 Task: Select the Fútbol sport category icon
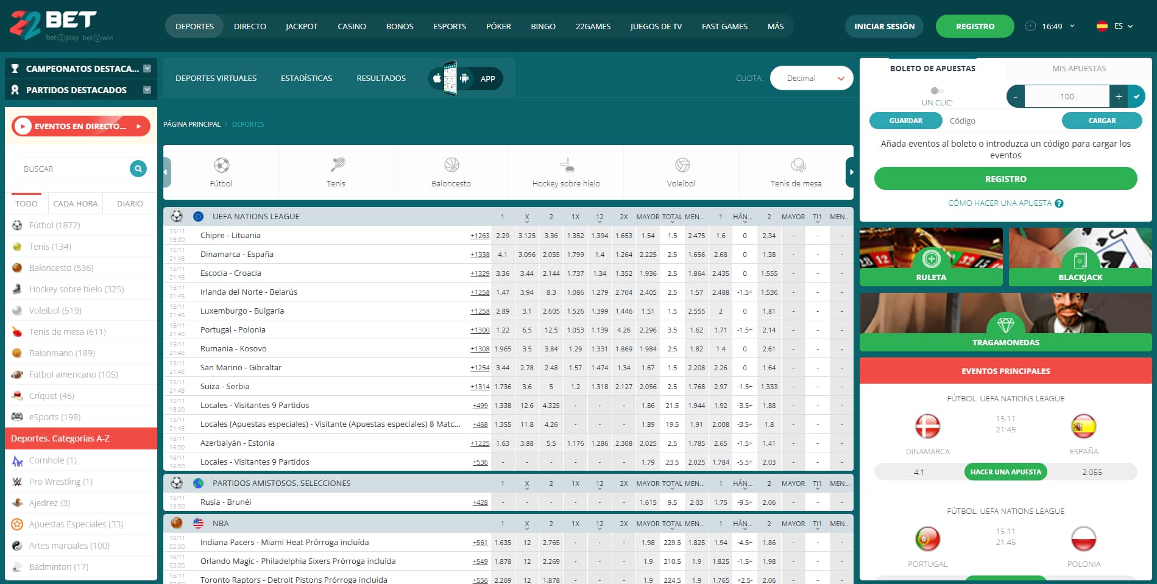221,165
